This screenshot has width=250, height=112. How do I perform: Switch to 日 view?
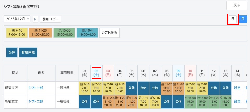pos(233,19)
